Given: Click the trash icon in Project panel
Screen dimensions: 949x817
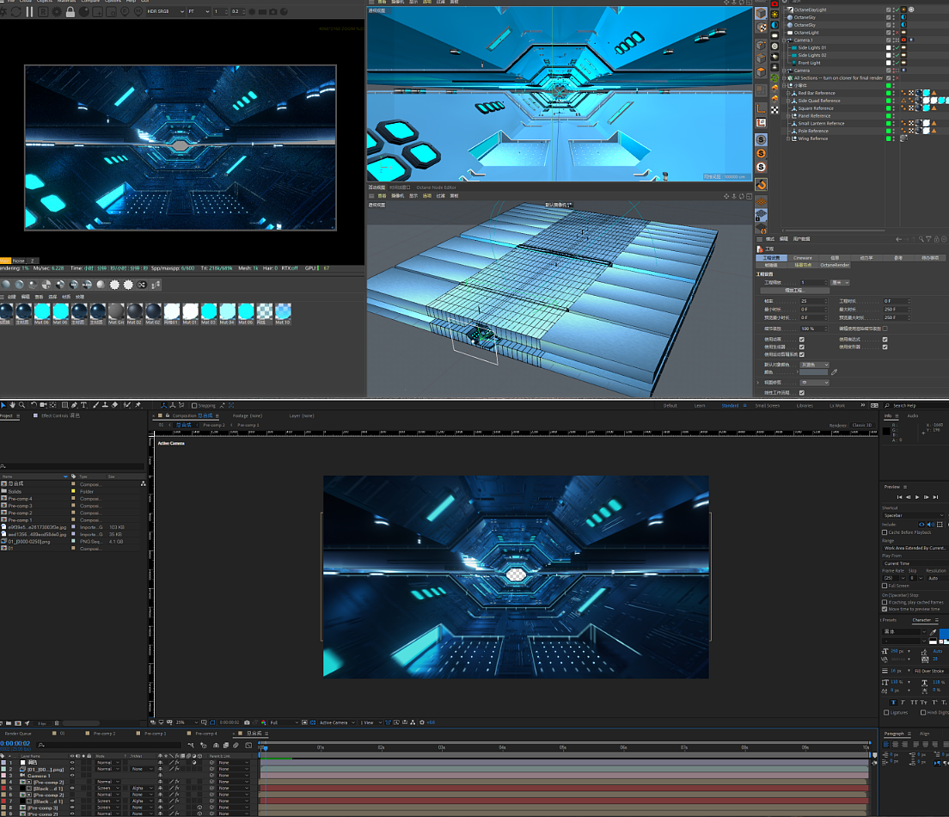Looking at the screenshot, I should (57, 723).
